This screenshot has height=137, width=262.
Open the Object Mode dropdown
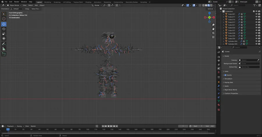14,5
